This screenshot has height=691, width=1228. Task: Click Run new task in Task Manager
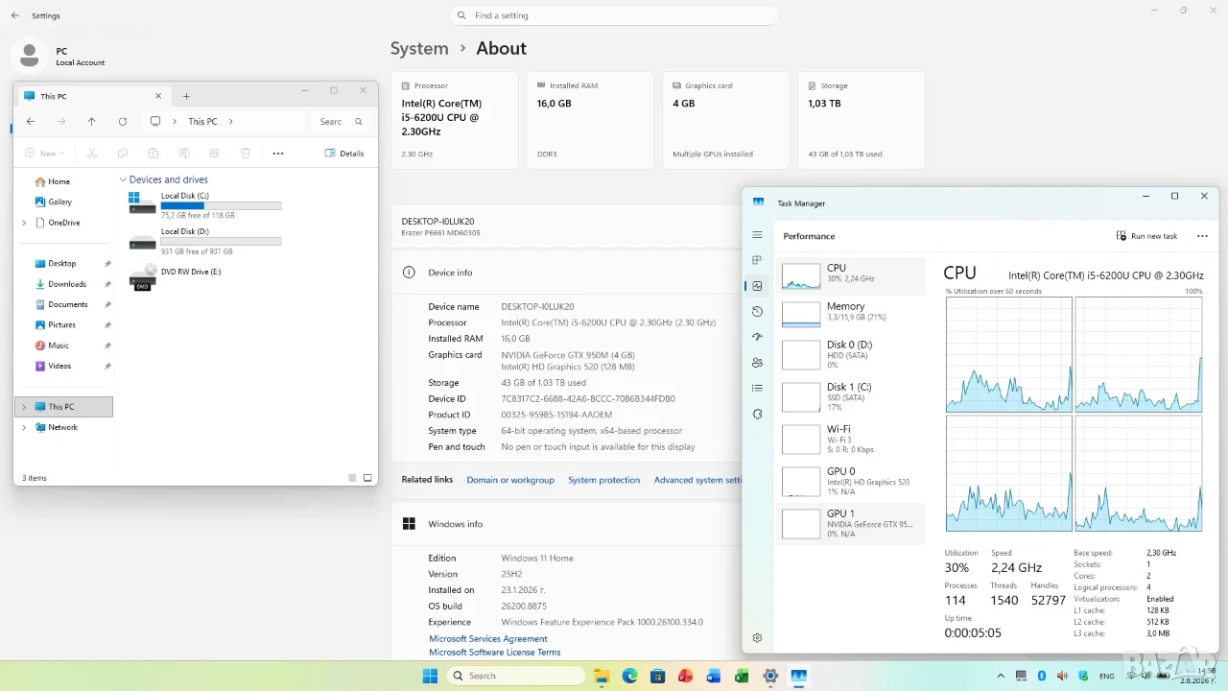coord(1146,236)
